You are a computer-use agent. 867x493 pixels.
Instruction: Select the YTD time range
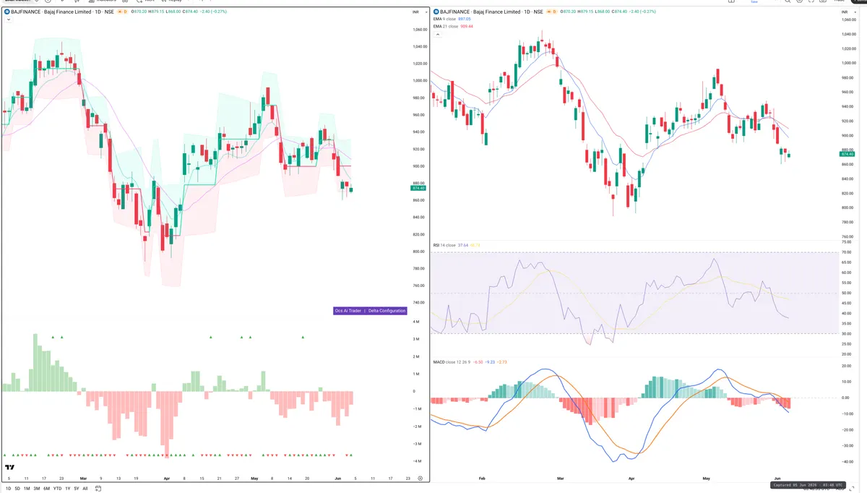point(57,489)
